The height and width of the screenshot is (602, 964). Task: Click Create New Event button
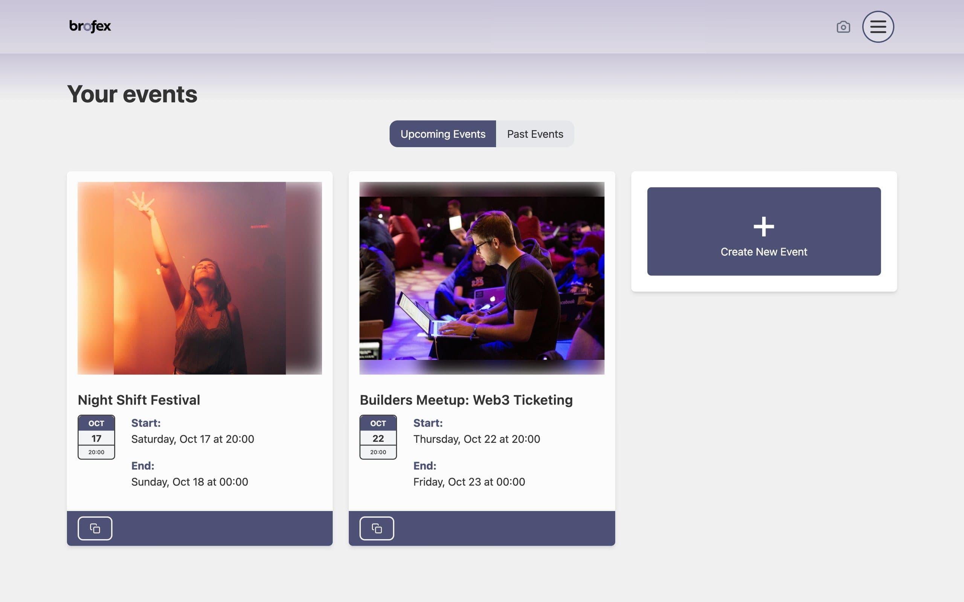click(x=764, y=231)
